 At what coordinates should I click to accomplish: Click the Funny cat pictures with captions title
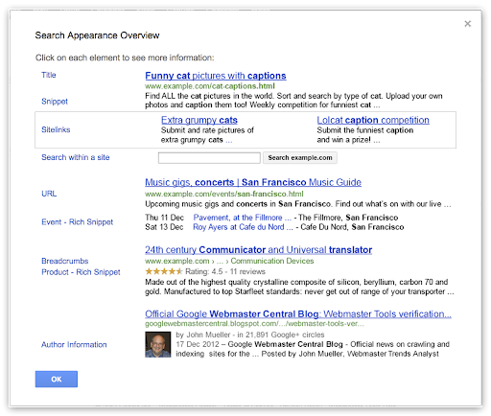(x=216, y=76)
